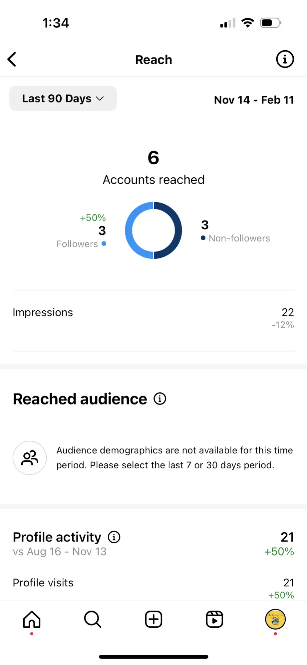Open the Home feed icon

(31, 619)
